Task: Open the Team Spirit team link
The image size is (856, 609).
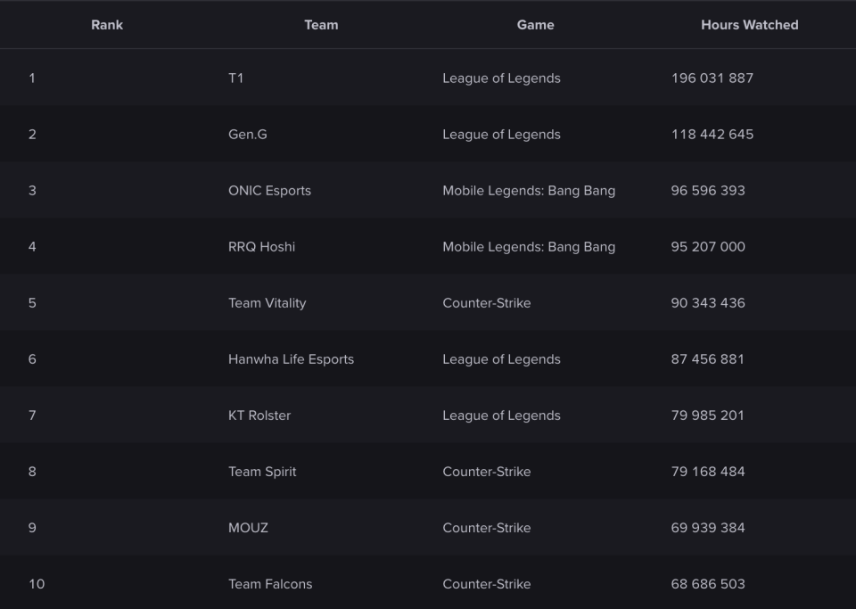Action: [262, 472]
